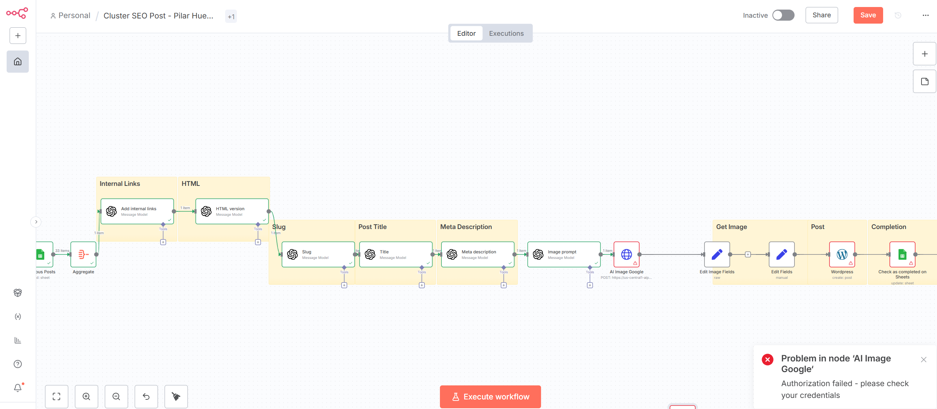
Task: Click the zoom to fit icon
Action: click(x=56, y=396)
